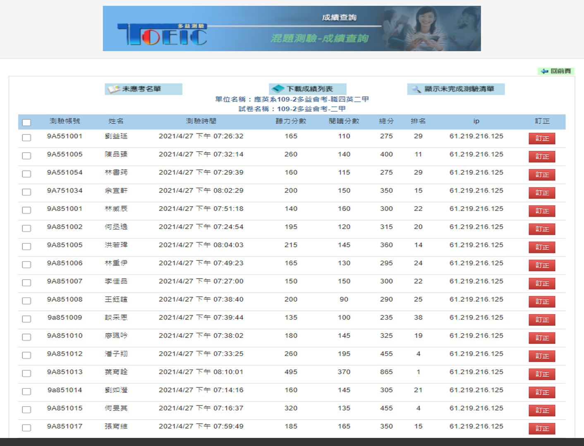Select 訂正 for account 9A851017
Image resolution: width=584 pixels, height=446 pixels.
(542, 429)
